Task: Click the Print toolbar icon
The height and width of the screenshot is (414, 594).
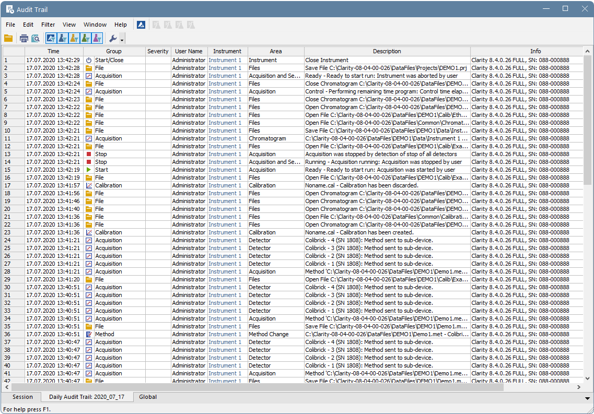Action: (x=24, y=38)
